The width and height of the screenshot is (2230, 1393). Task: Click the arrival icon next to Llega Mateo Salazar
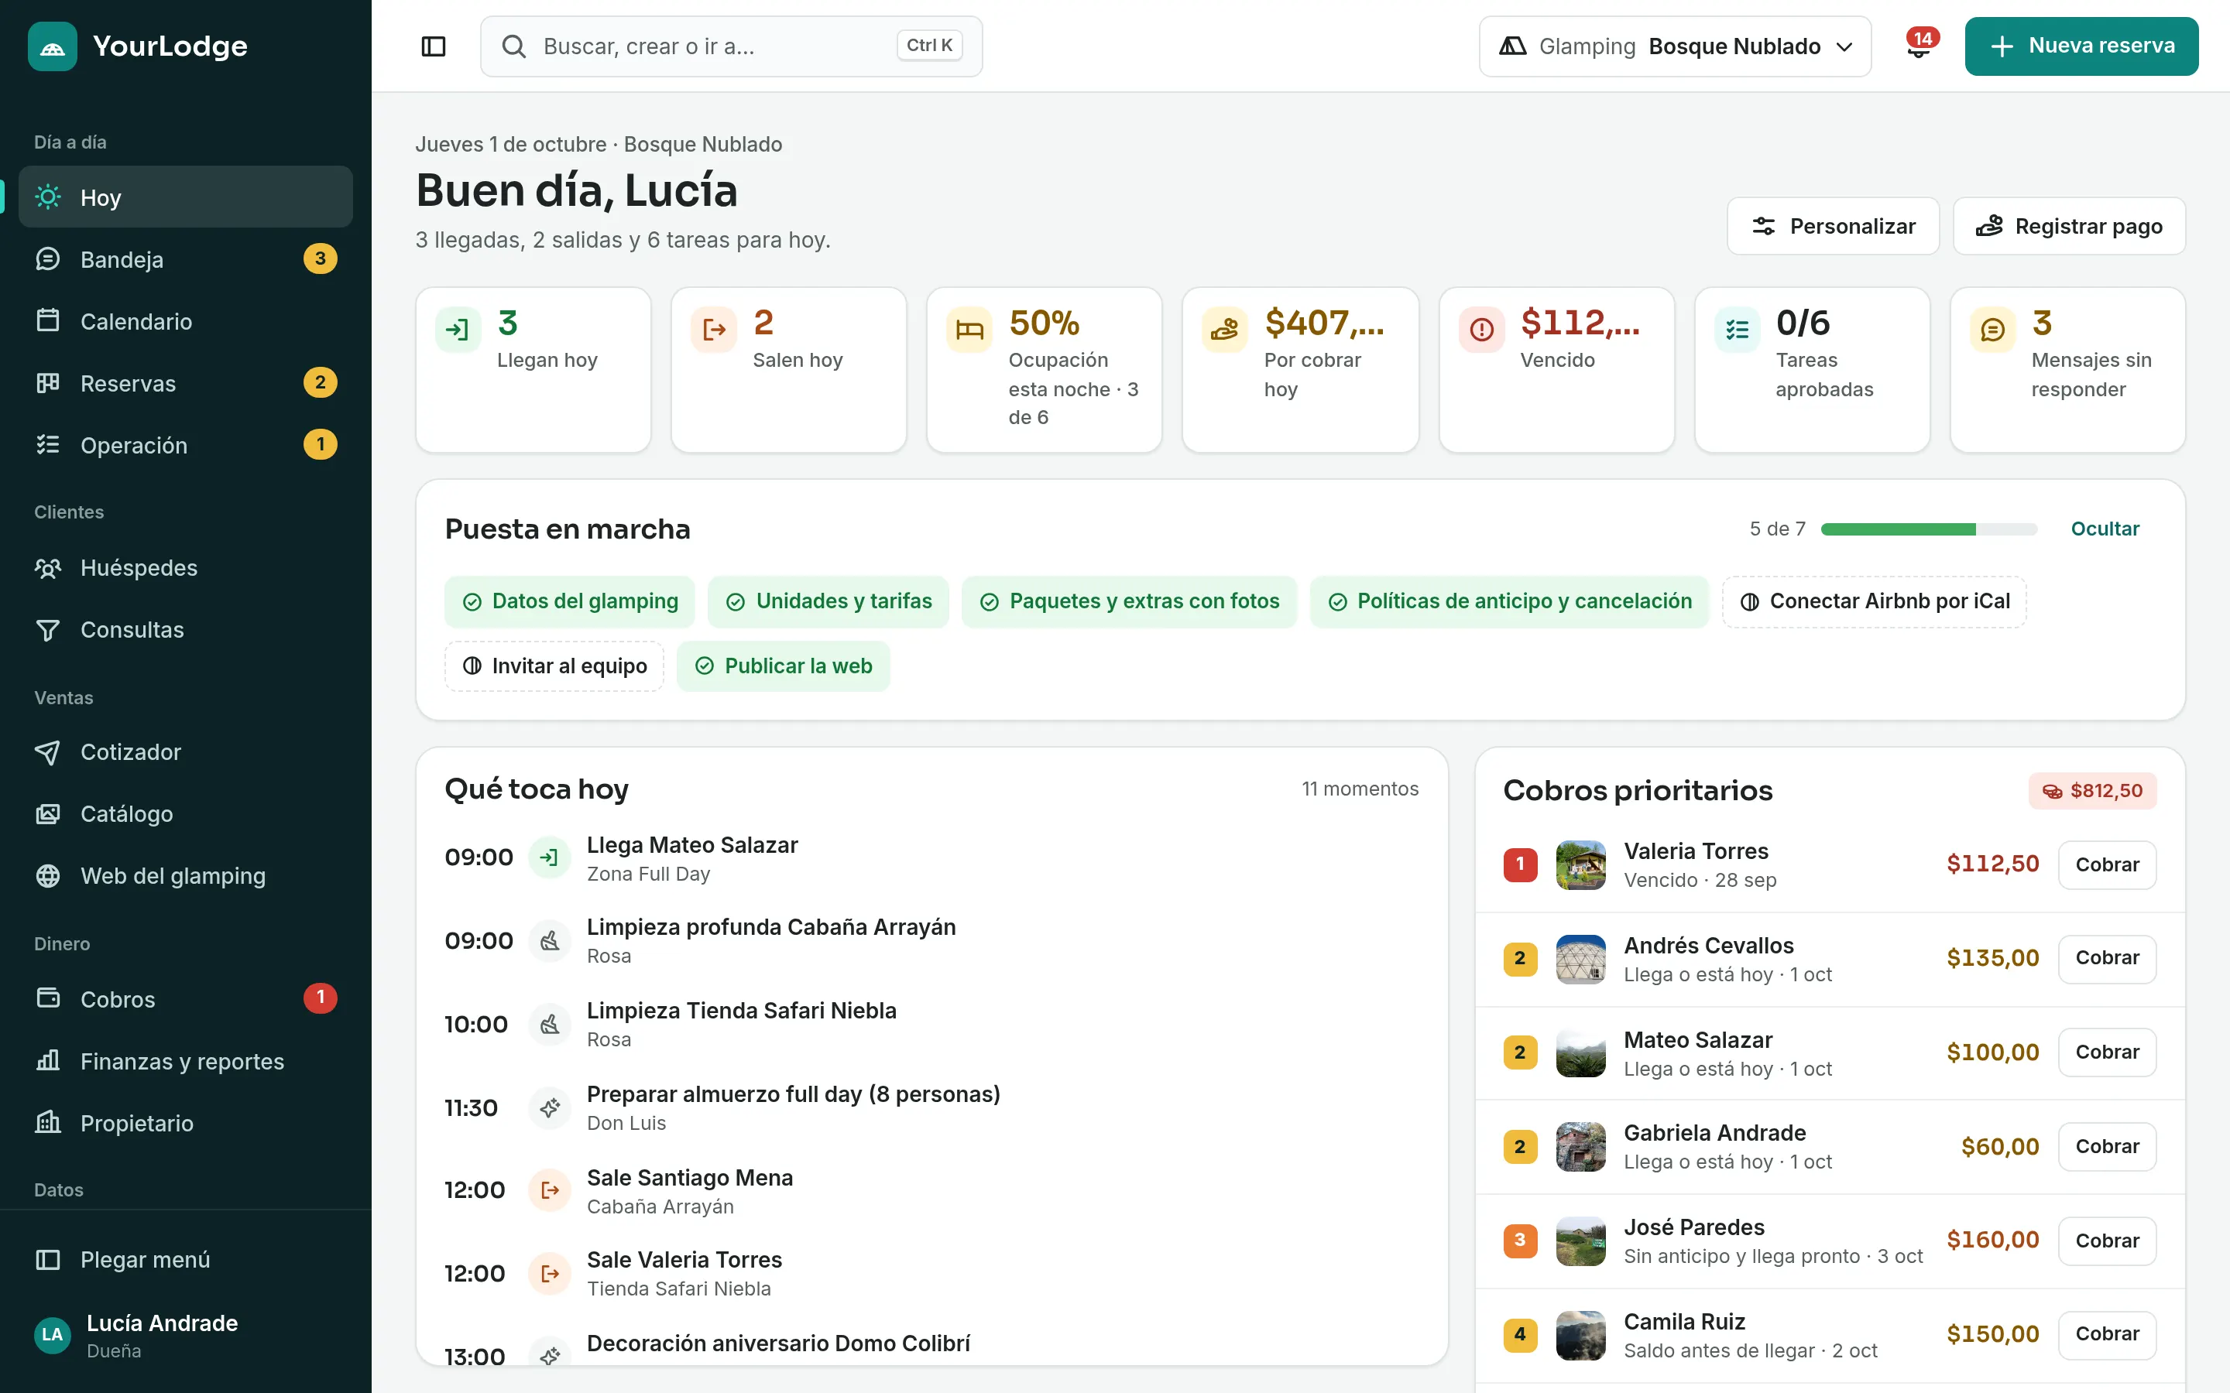pos(550,857)
